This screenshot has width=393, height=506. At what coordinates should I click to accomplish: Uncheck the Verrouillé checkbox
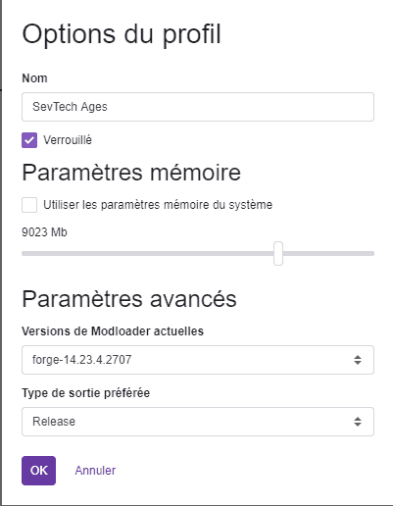[29, 140]
